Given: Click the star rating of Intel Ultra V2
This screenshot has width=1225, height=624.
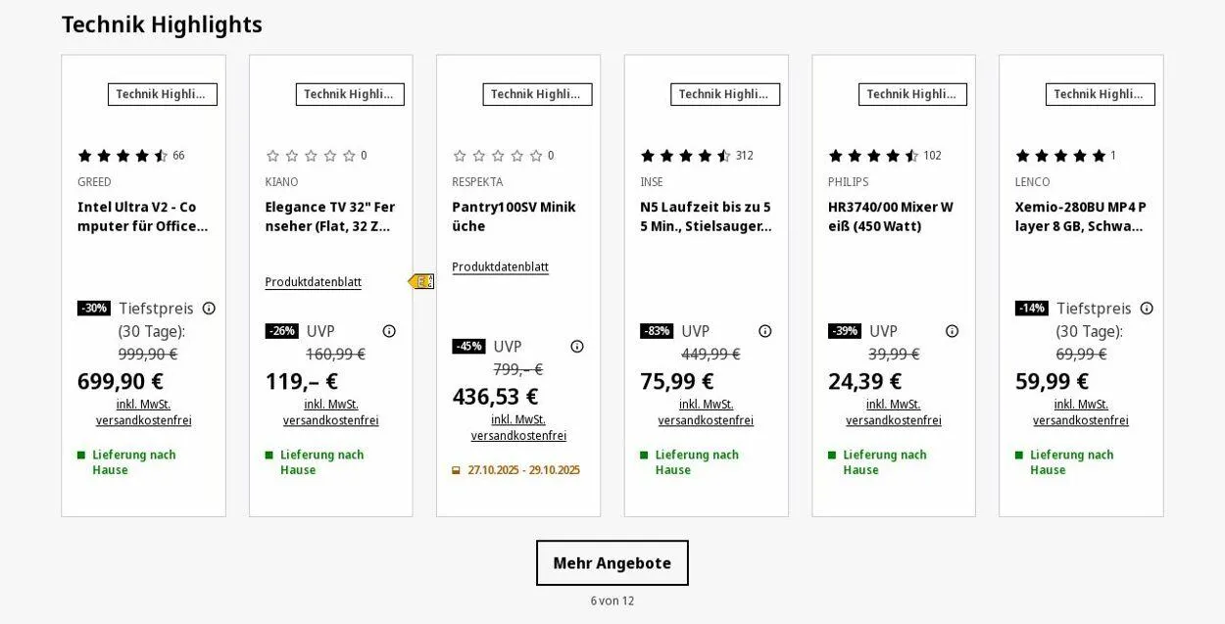Looking at the screenshot, I should click(122, 156).
